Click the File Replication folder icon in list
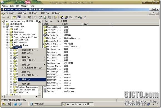The width and height of the screenshot is (161, 108). point(45,44)
